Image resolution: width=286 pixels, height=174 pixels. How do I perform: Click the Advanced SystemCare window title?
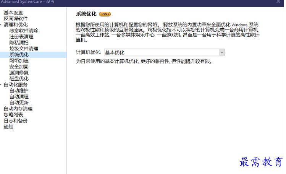tap(28, 2)
